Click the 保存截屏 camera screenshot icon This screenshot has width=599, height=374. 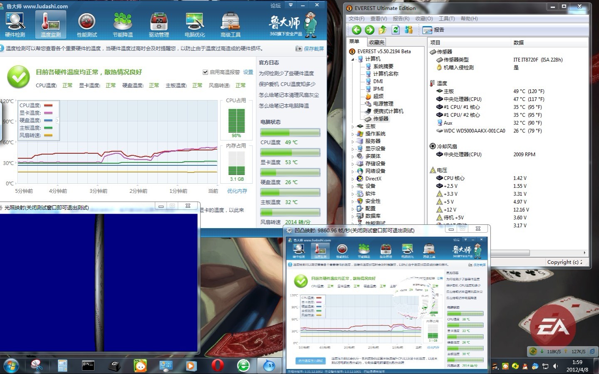(309, 49)
